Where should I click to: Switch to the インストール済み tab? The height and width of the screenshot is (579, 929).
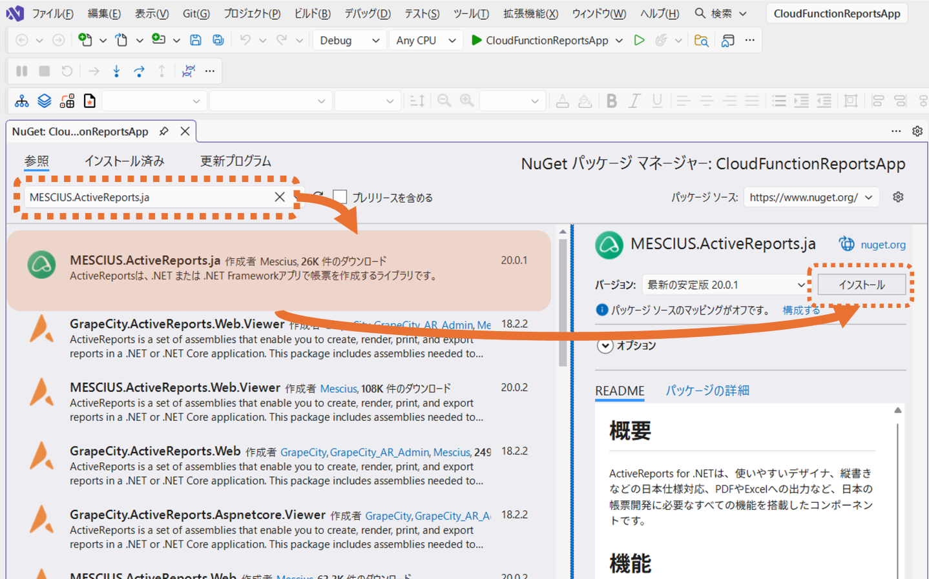(x=124, y=161)
